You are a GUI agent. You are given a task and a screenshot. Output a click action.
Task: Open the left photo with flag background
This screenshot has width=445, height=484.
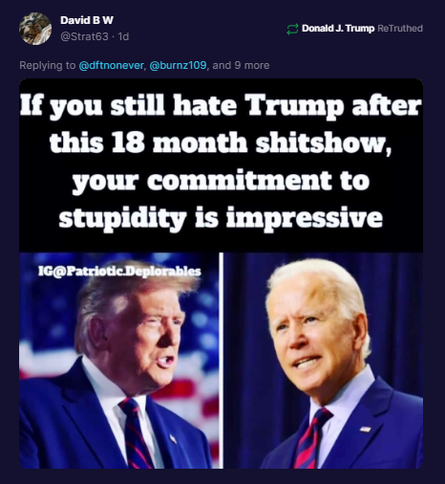(119, 361)
